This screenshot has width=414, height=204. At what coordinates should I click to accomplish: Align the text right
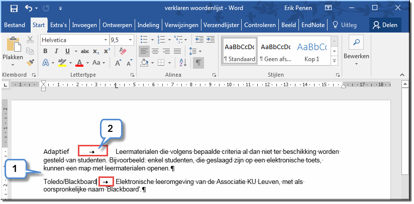[x=166, y=51]
